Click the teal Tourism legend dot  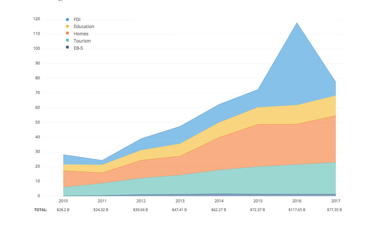67,41
